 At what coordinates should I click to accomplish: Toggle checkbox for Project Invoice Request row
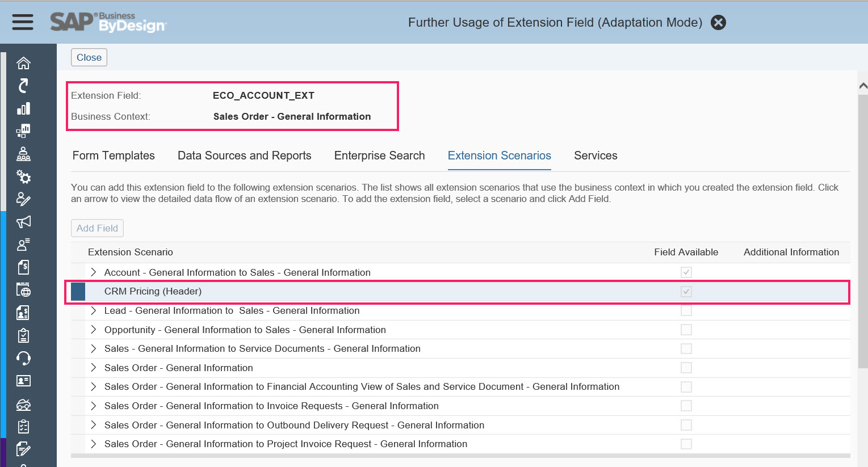(x=686, y=444)
